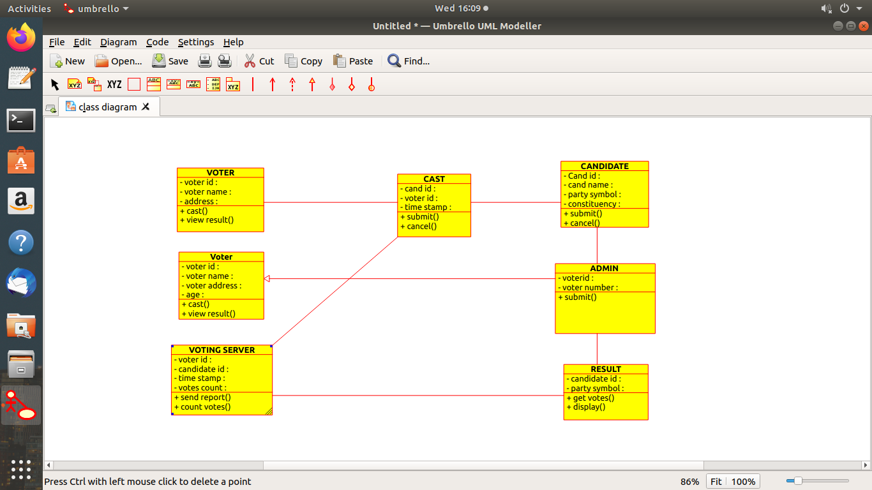The height and width of the screenshot is (490, 872).
Task: Select the Enum creation tool
Action: point(213,84)
